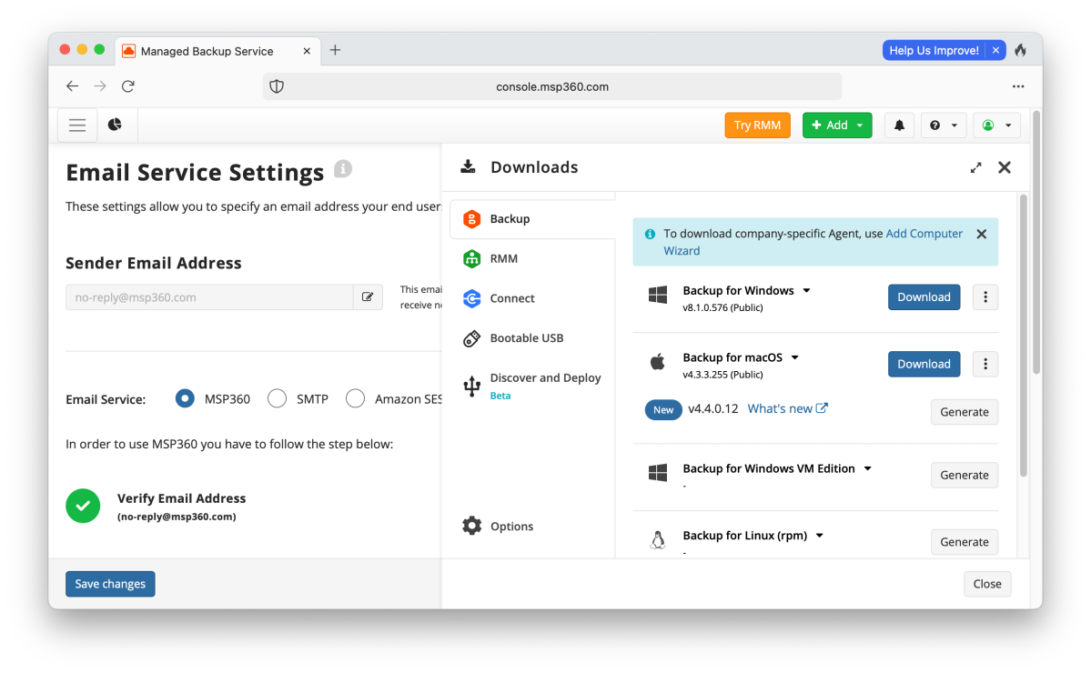The width and height of the screenshot is (1091, 673).
Task: Dismiss the company-specific Agent info banner
Action: coord(981,235)
